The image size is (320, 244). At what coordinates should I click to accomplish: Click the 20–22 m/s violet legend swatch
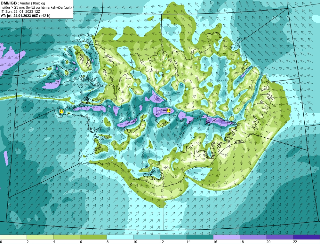click(x=280, y=237)
